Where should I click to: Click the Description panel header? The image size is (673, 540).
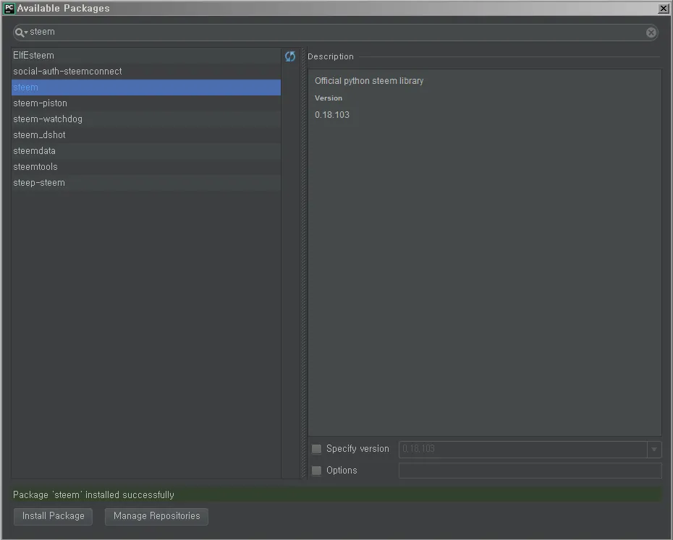(331, 56)
